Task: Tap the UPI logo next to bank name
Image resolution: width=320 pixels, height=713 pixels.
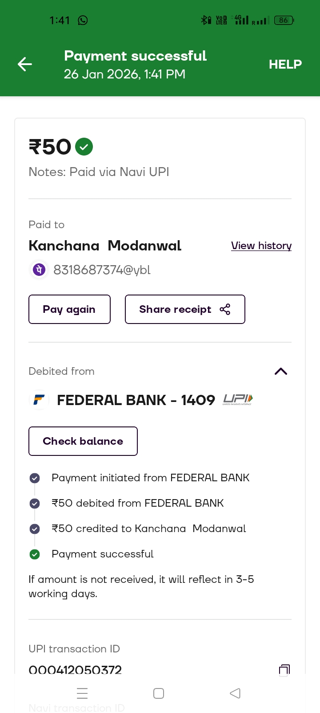Action: pyautogui.click(x=238, y=399)
